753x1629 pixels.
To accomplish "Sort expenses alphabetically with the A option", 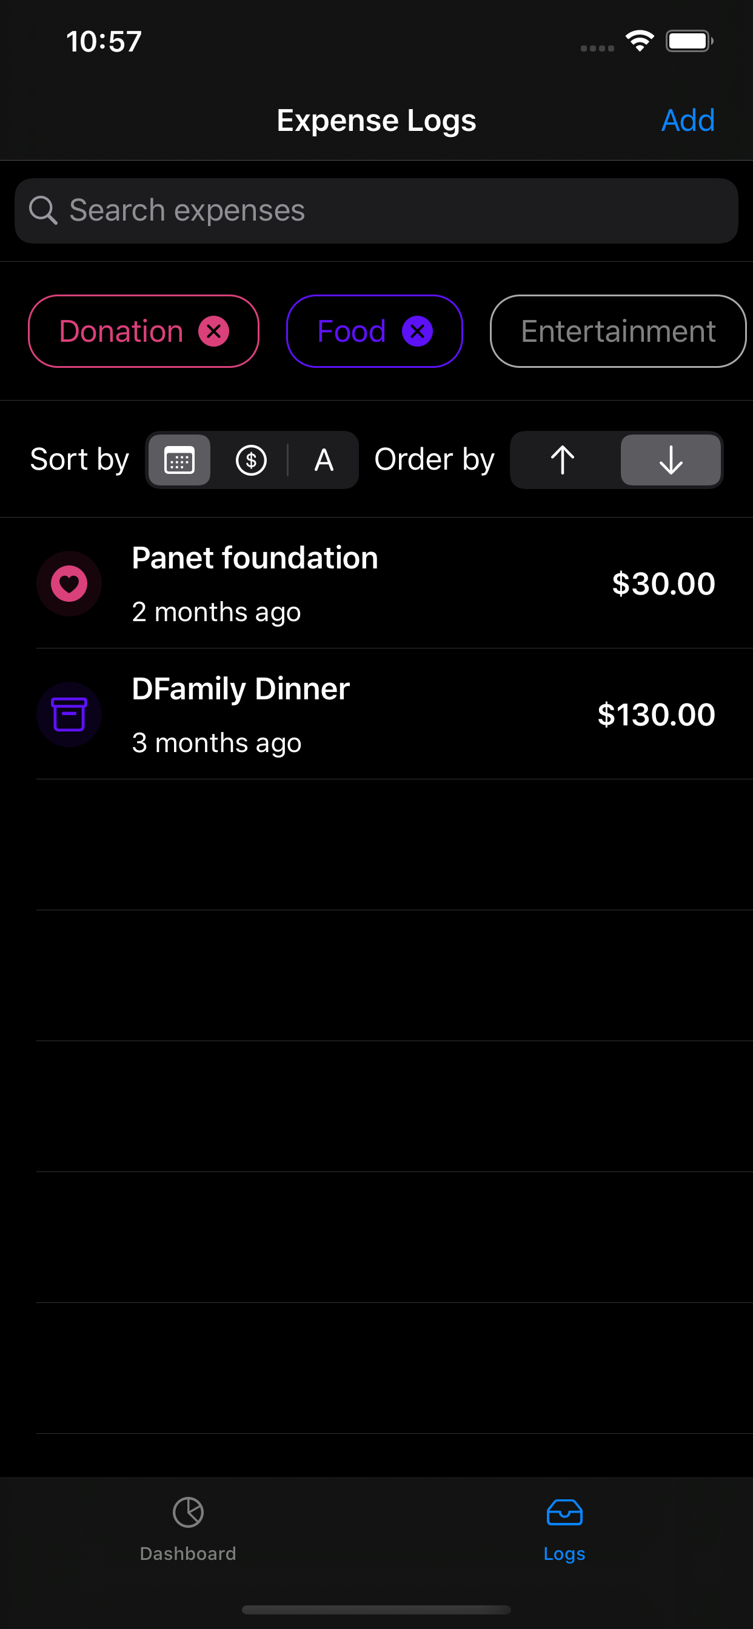I will point(323,460).
